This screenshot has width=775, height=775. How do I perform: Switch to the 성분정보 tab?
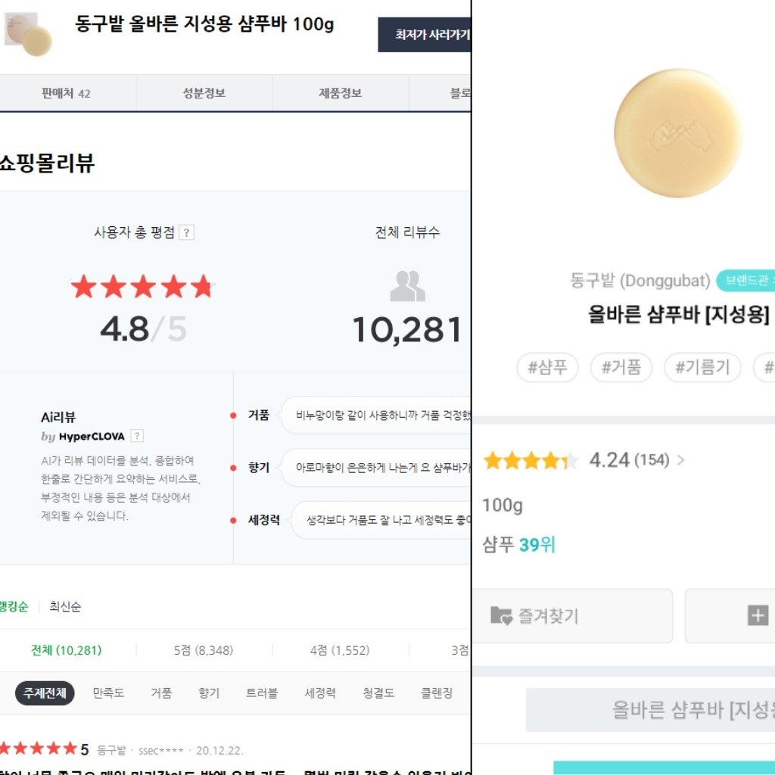coord(204,93)
